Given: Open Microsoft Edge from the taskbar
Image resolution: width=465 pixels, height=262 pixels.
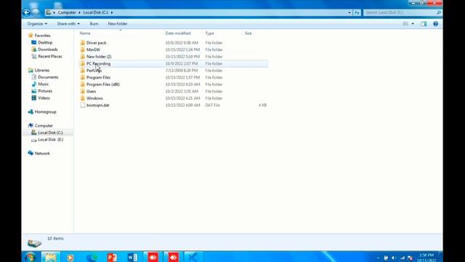Looking at the screenshot, I should (92, 257).
